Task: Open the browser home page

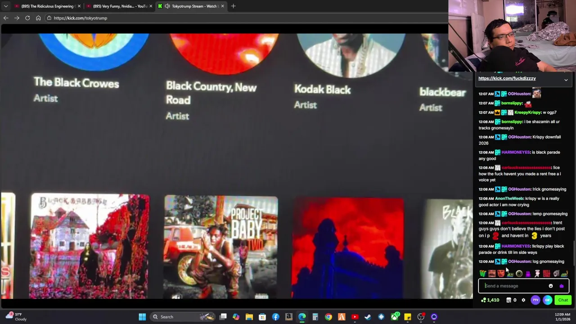Action: point(38,18)
